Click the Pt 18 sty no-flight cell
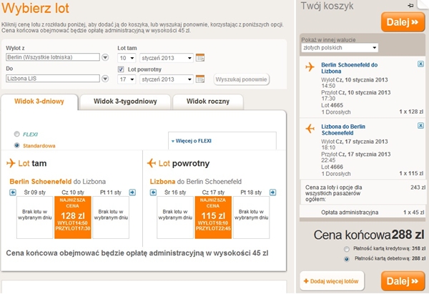Viewport: 429px width, 294px height. point(251,217)
